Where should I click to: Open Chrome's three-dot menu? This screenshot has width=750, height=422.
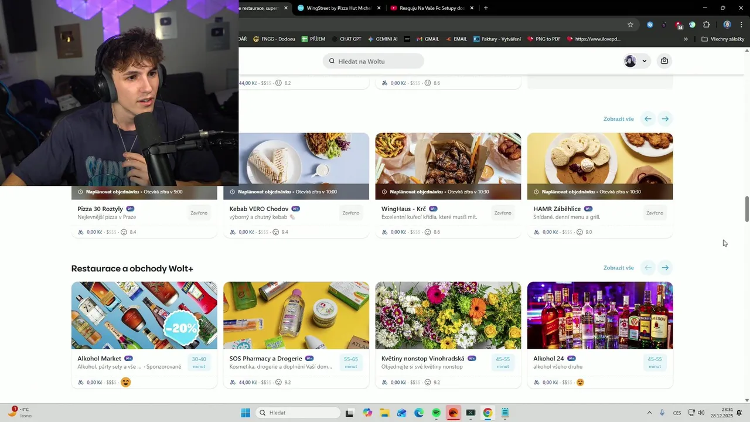pyautogui.click(x=741, y=25)
